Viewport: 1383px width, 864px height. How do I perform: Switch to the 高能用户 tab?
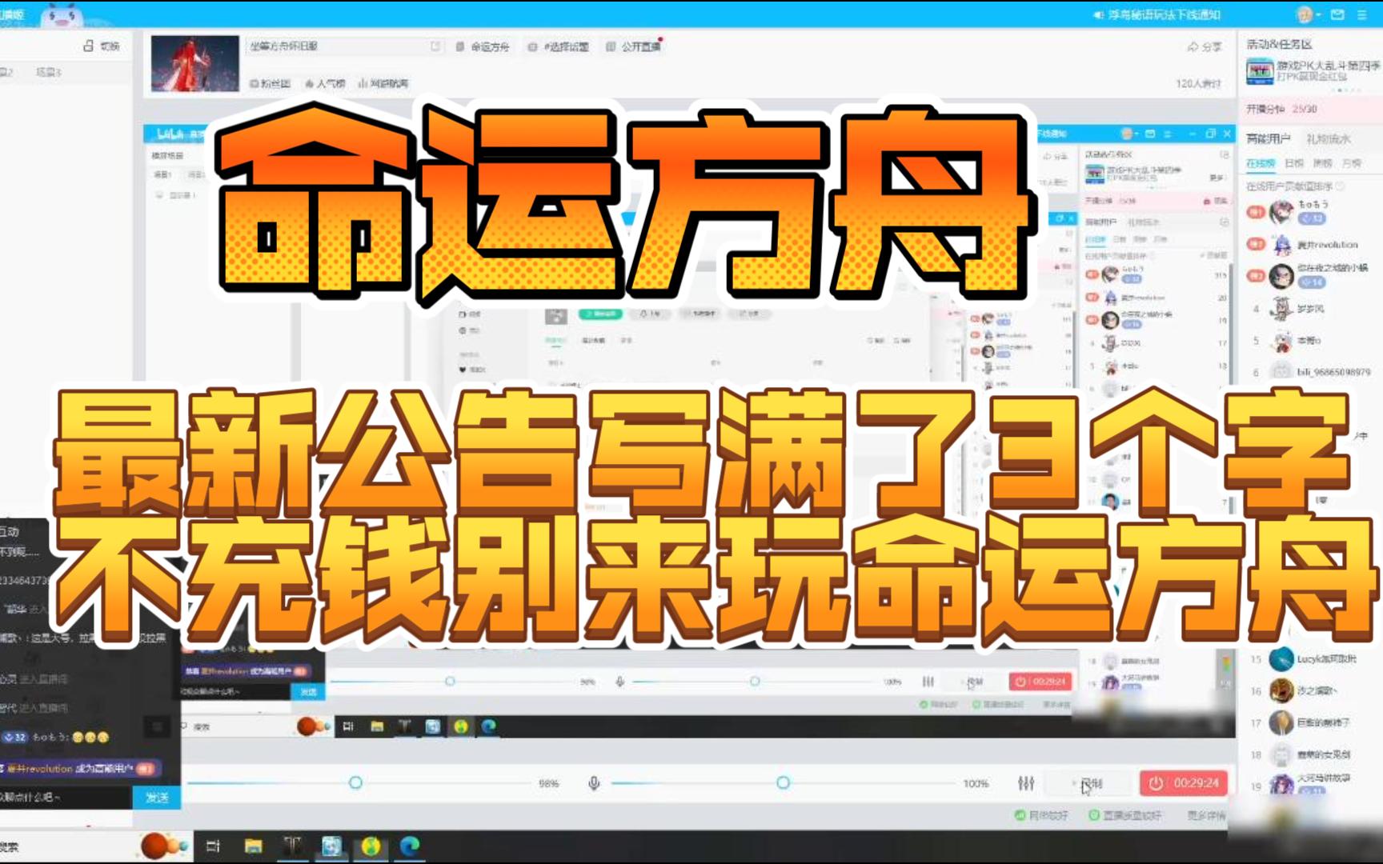click(x=1269, y=139)
